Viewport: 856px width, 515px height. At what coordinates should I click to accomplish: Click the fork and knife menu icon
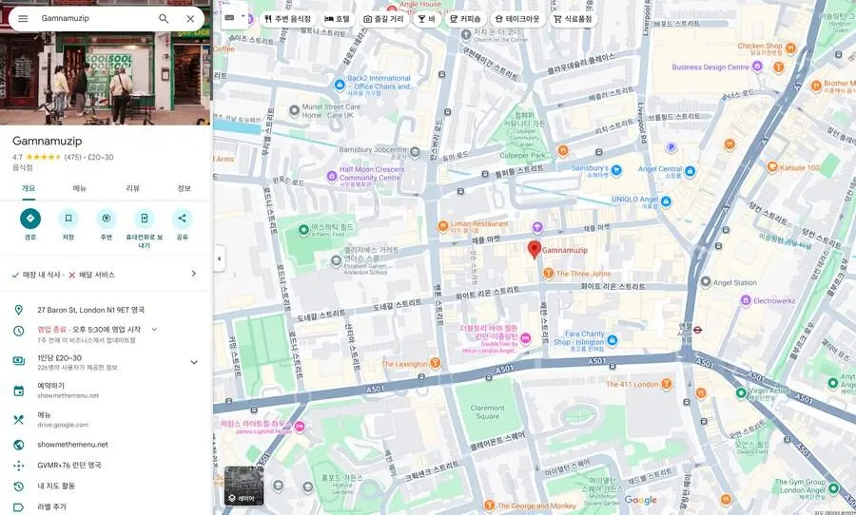[x=19, y=419]
